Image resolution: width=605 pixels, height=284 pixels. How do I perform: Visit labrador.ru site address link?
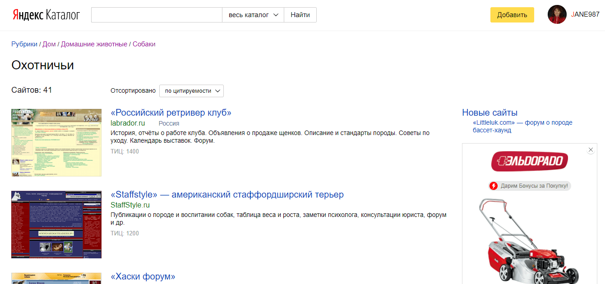(128, 123)
